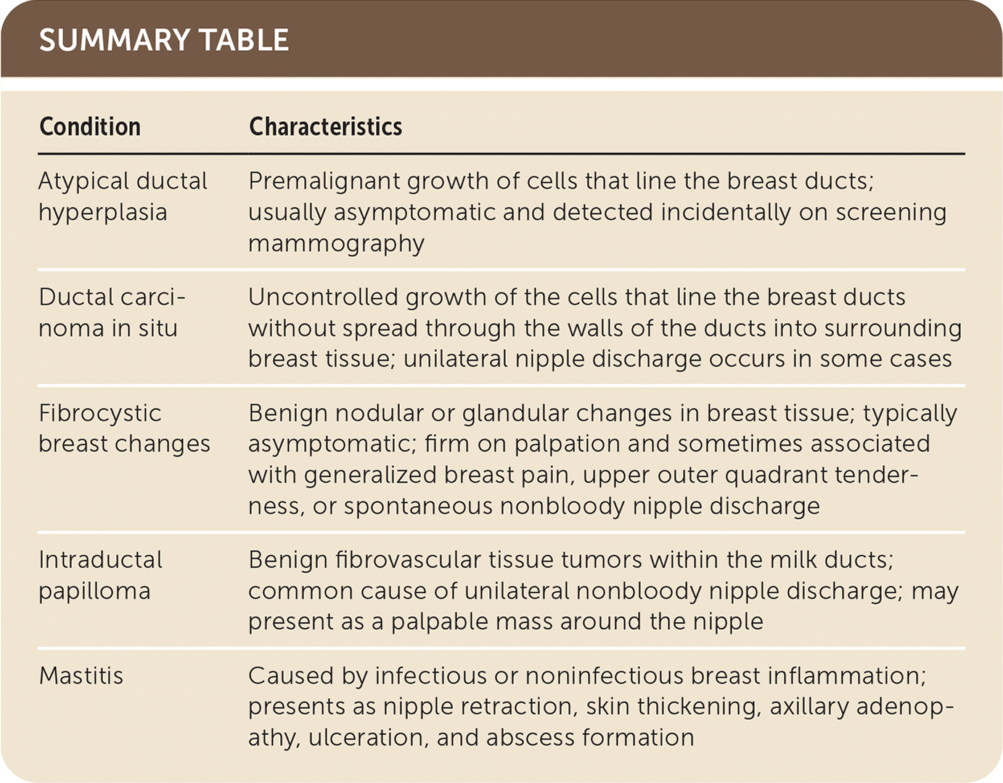
Task: Select the Atypical ductal hyperplasia condition cell
Action: pyautogui.click(x=122, y=196)
